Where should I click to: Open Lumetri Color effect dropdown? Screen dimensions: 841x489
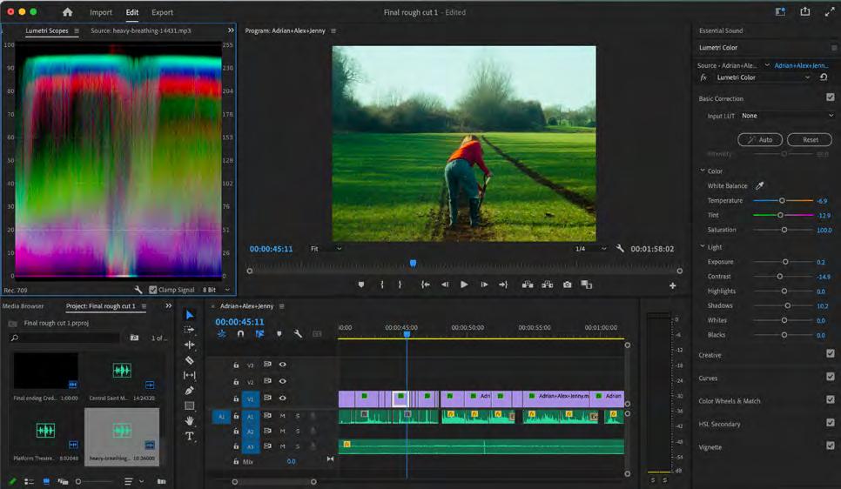tap(762, 77)
